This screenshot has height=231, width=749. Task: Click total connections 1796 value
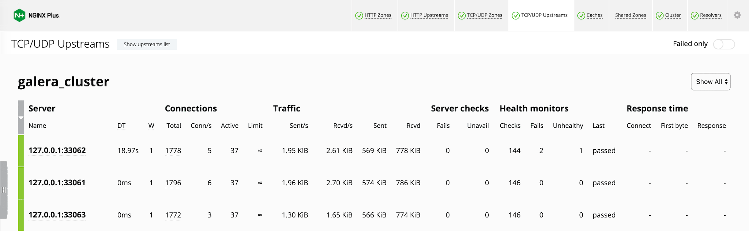(x=173, y=183)
